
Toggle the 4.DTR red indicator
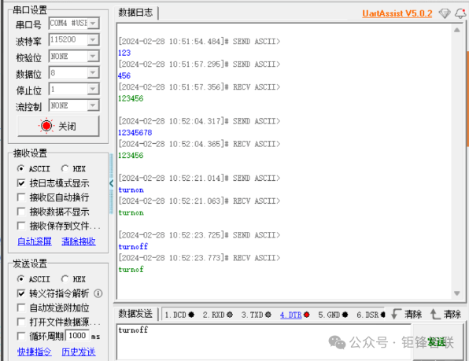click(x=307, y=315)
